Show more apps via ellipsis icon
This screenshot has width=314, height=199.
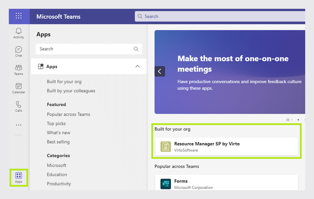19,125
